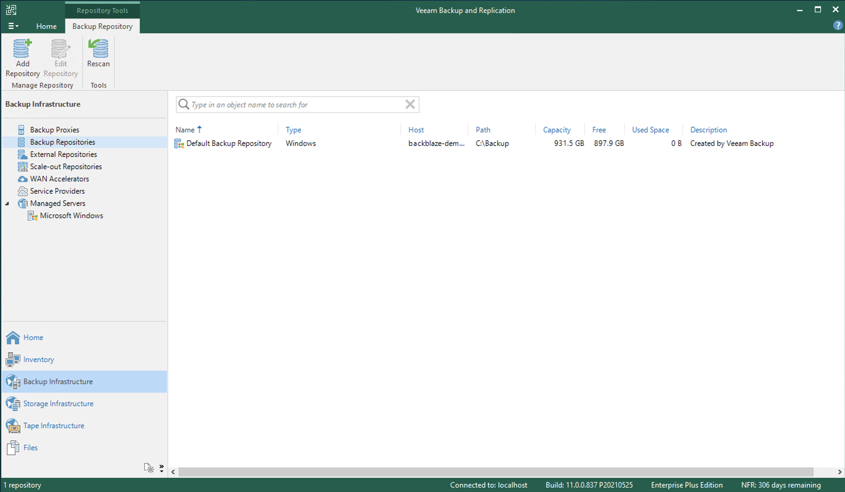845x492 pixels.
Task: Click the search magnifier icon
Action: (x=183, y=104)
